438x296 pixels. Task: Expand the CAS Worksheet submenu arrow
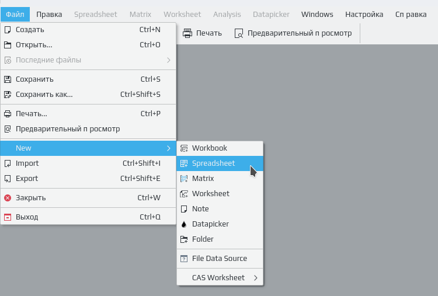256,278
